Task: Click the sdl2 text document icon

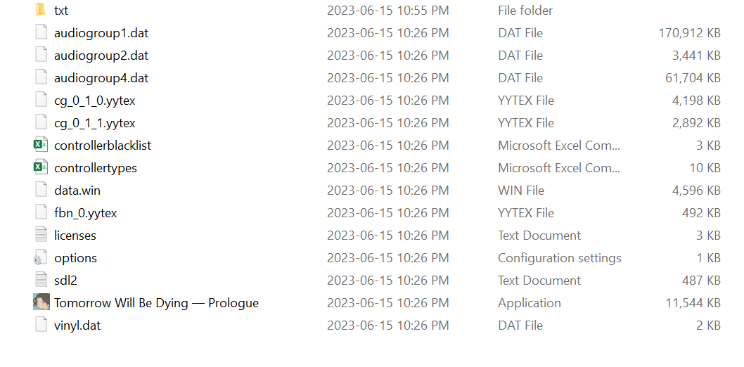Action: [41, 281]
